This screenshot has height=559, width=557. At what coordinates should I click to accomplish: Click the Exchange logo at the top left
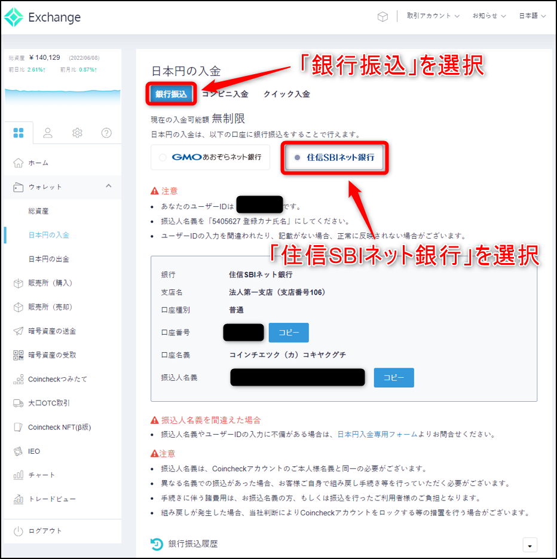pos(42,17)
